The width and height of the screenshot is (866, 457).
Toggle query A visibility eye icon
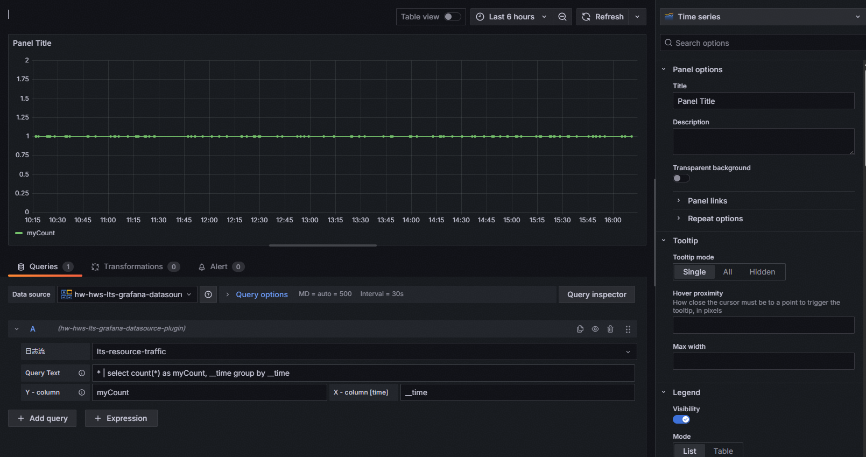(x=595, y=329)
